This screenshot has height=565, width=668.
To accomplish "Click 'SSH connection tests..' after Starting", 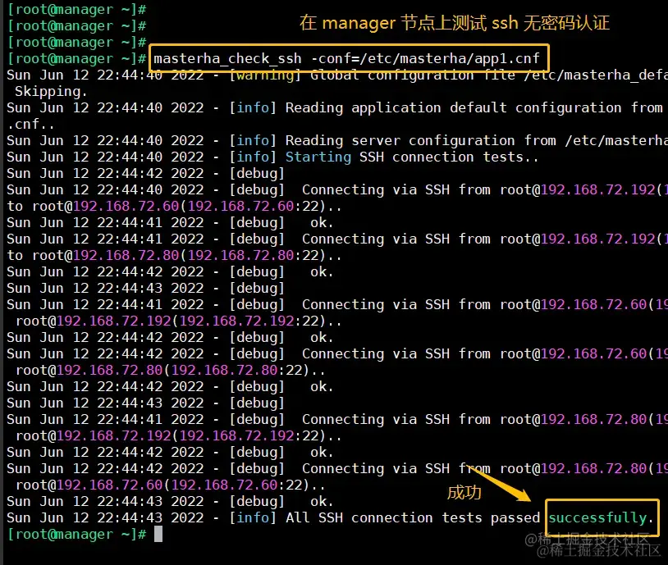I will (x=449, y=157).
